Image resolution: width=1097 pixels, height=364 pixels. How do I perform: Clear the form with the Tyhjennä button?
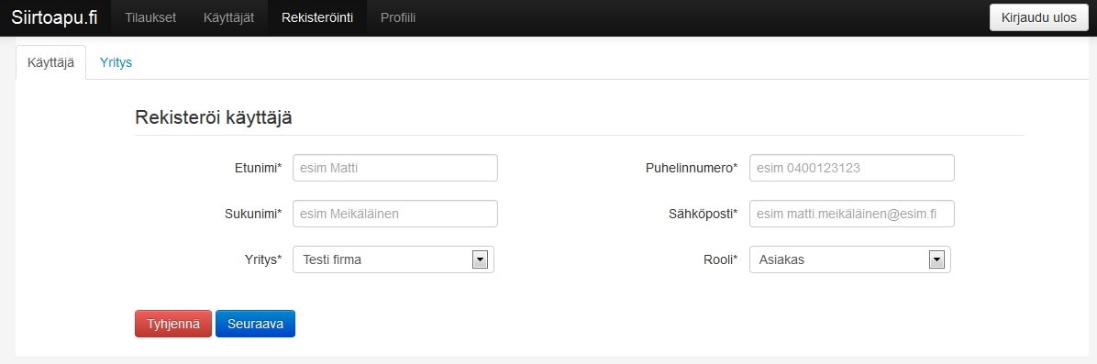click(173, 324)
